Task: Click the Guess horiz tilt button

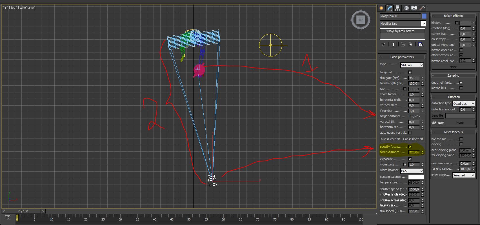Action: tap(413, 139)
